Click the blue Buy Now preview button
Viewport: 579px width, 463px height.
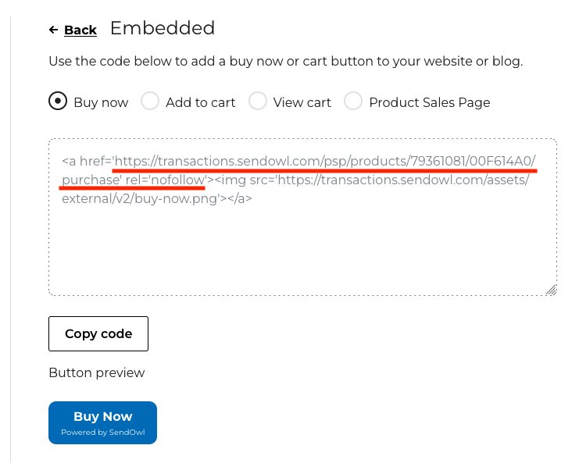[x=102, y=422]
